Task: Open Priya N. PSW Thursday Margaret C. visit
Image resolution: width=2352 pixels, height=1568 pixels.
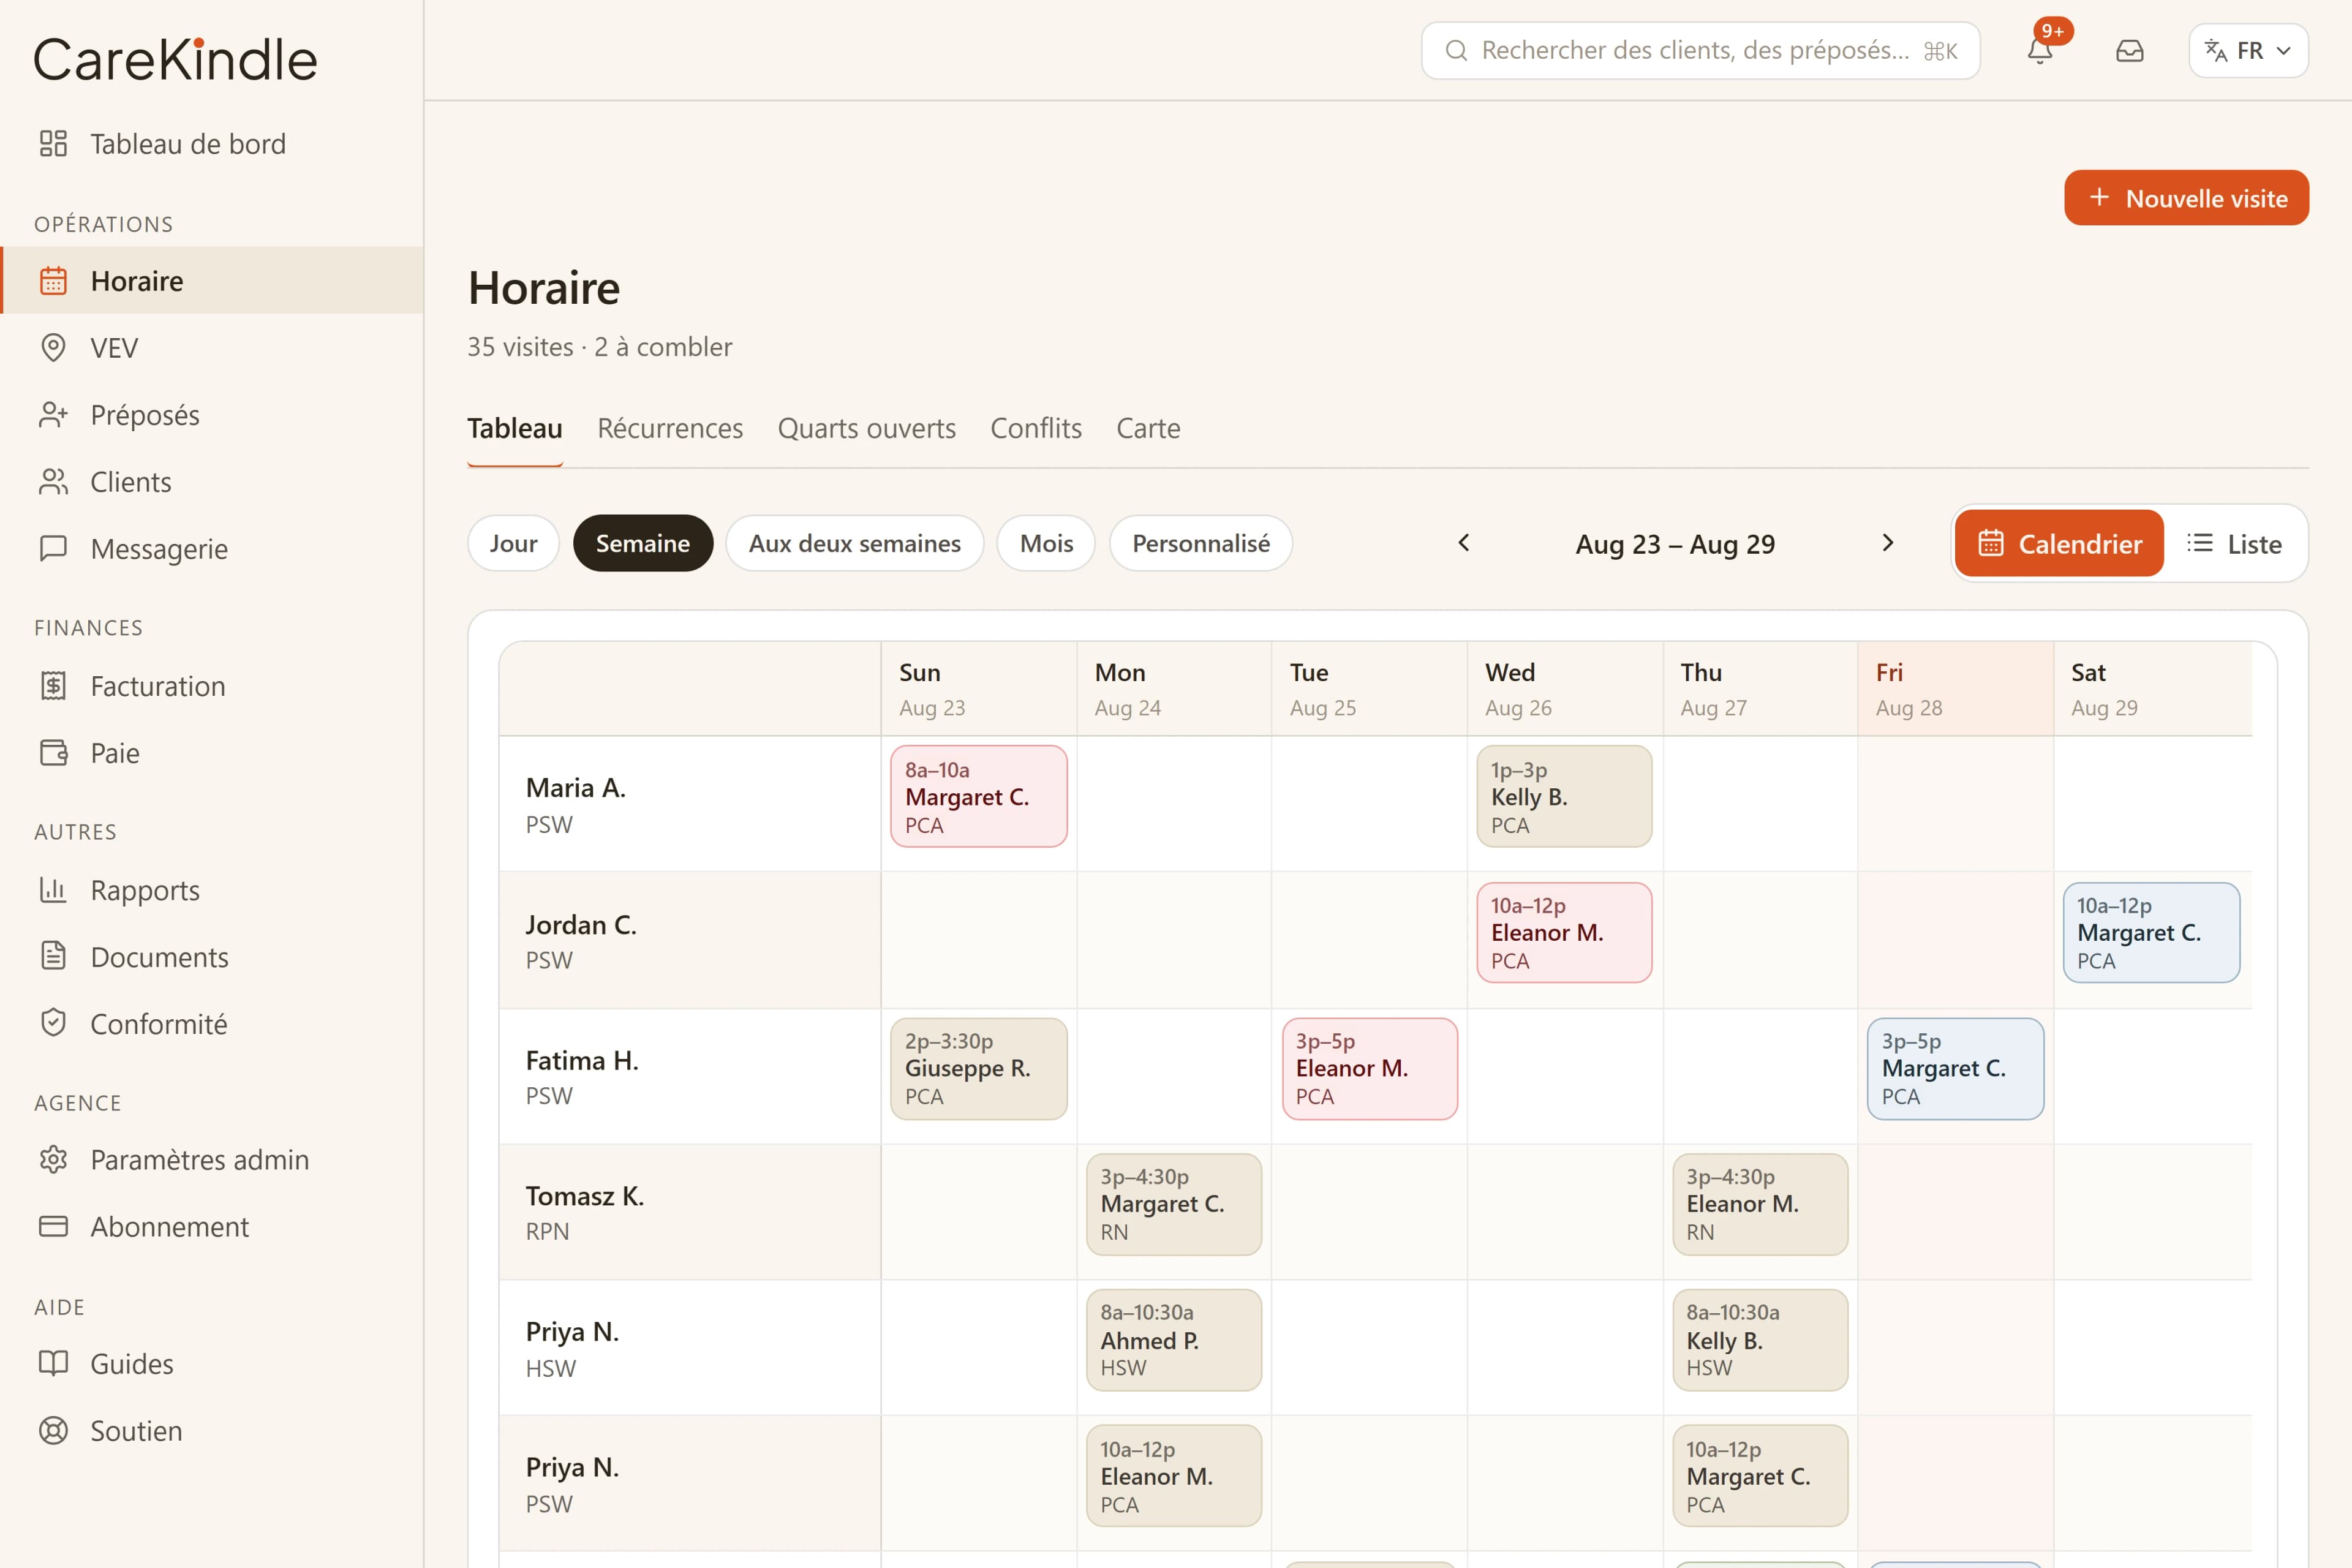Action: (x=1760, y=1476)
